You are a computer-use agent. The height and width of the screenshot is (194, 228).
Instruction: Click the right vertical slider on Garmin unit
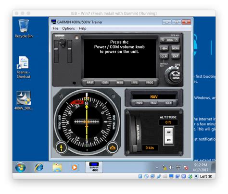click(x=70, y=51)
